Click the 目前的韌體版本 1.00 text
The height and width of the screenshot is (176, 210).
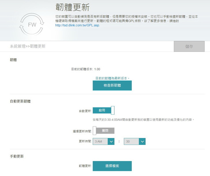click(86, 69)
